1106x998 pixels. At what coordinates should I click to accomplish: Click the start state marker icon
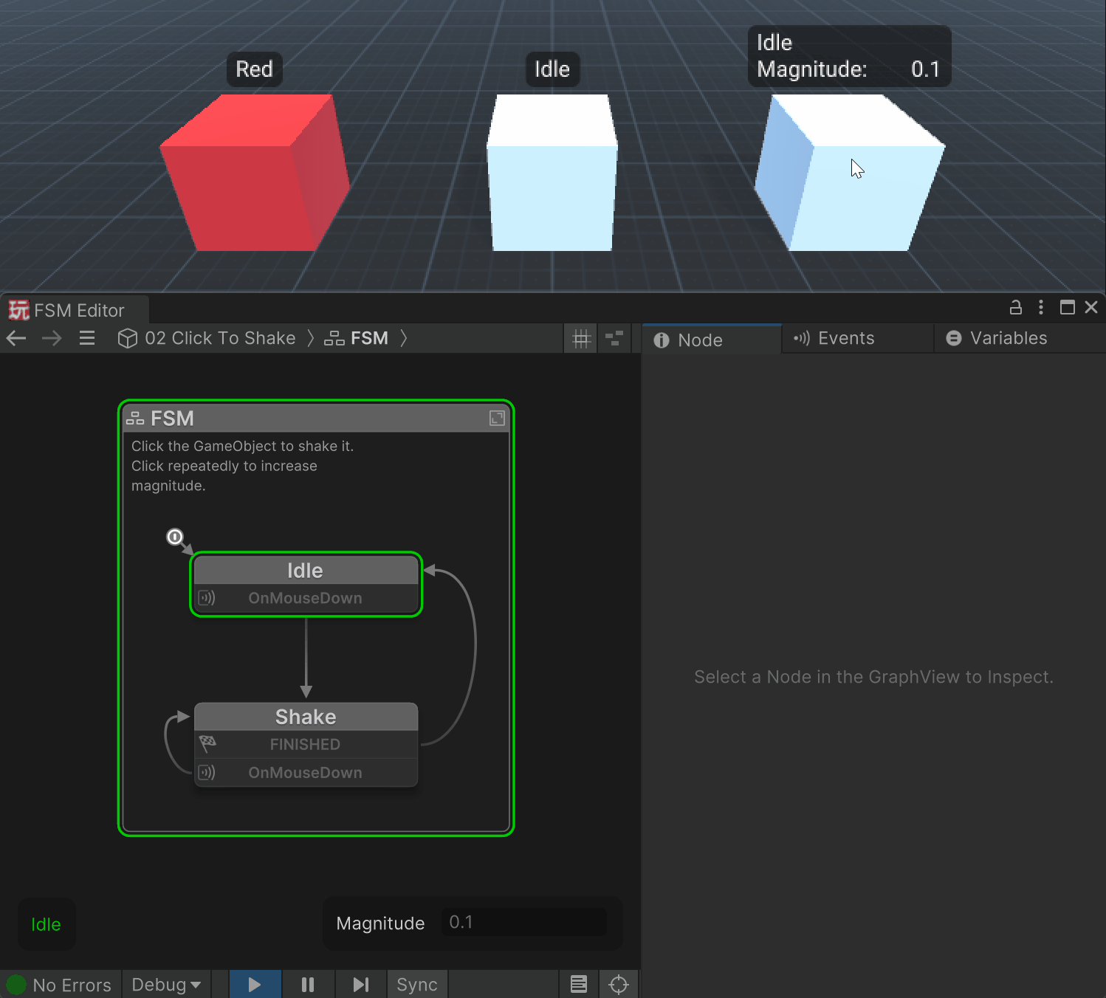(174, 537)
